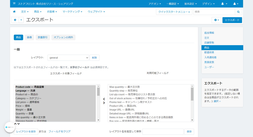The width and height of the screenshot is (253, 137).
Task: Click export fields list scrollbar thumb
Action: tap(98, 92)
